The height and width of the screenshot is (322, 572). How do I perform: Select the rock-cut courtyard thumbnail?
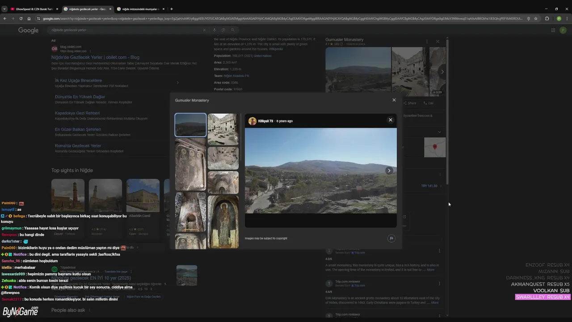pos(223,129)
